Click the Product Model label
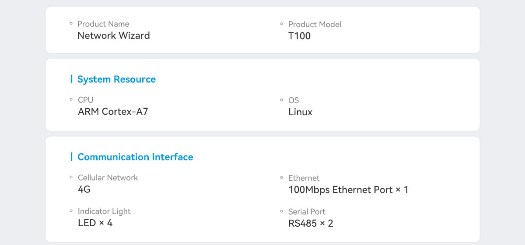Screen dimensions: 525x245 click(315, 24)
